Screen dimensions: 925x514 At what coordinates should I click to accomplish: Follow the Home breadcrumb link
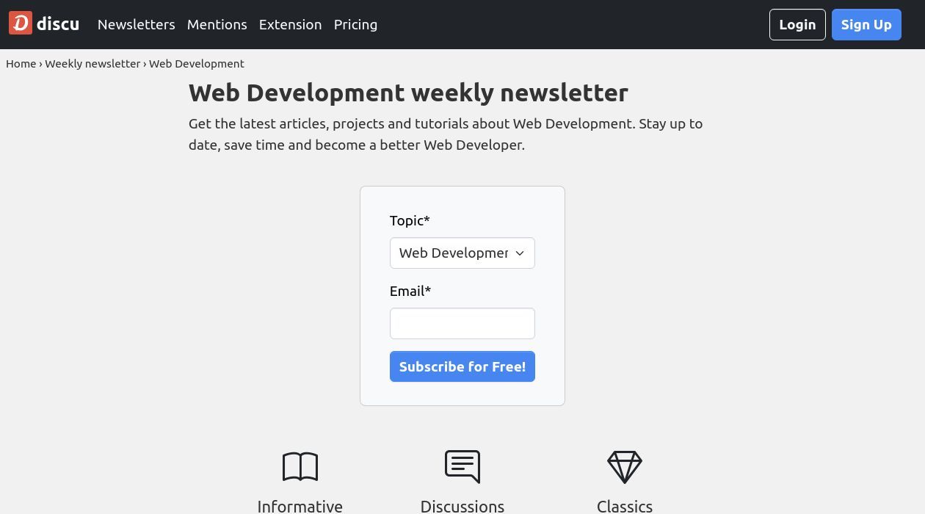[x=21, y=64]
